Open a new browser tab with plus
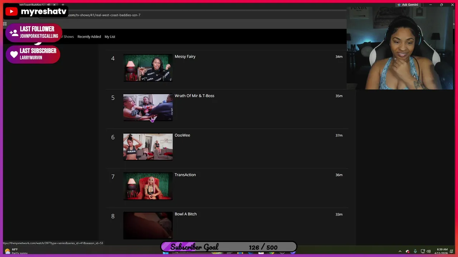458x257 pixels. (x=63, y=5)
